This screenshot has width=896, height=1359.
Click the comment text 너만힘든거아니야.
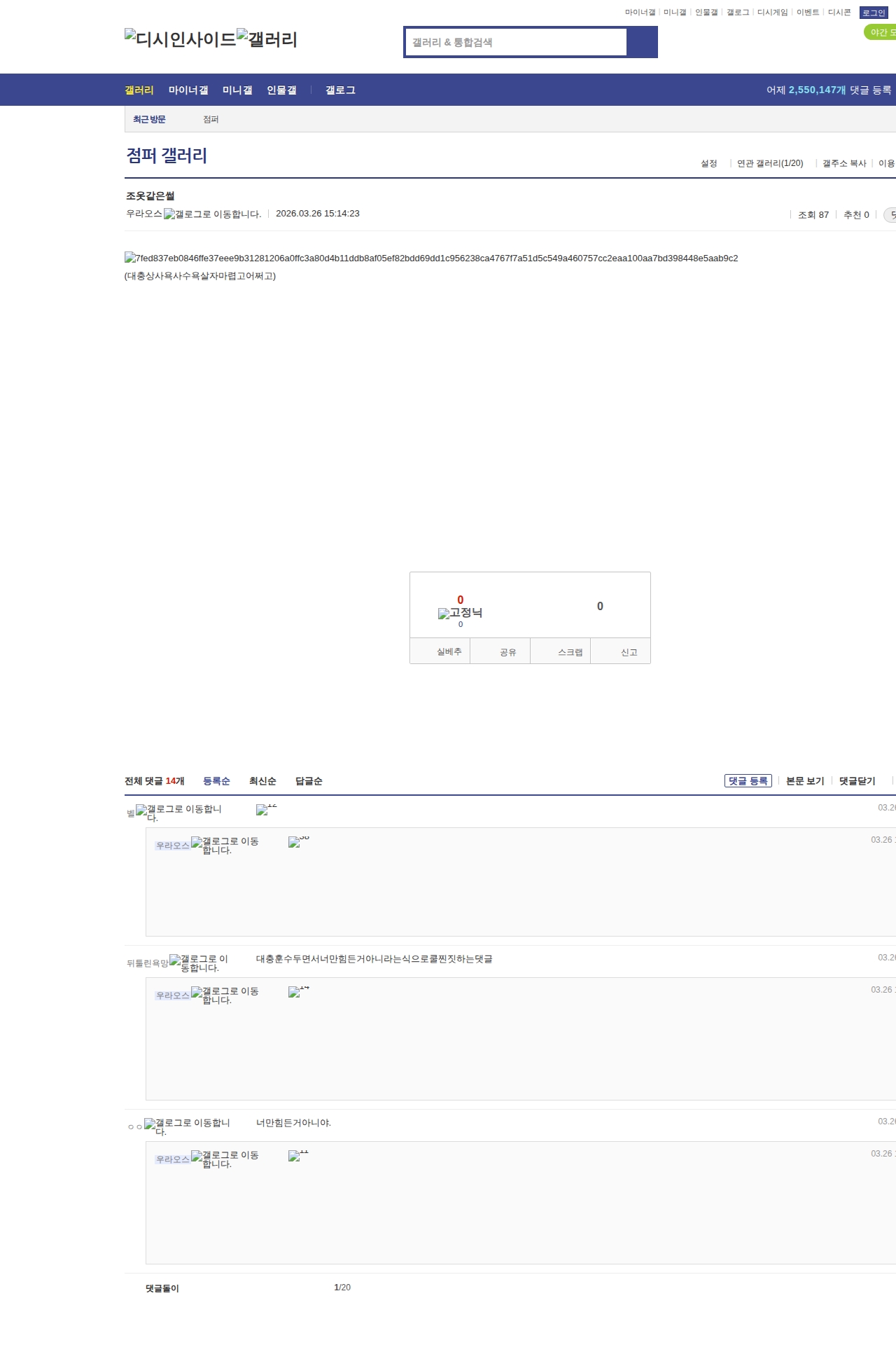point(293,1123)
